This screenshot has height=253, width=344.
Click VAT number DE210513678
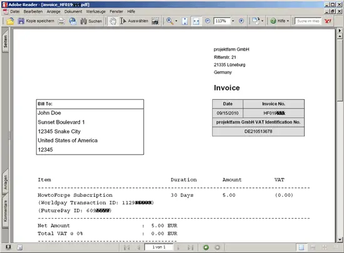[258, 131]
